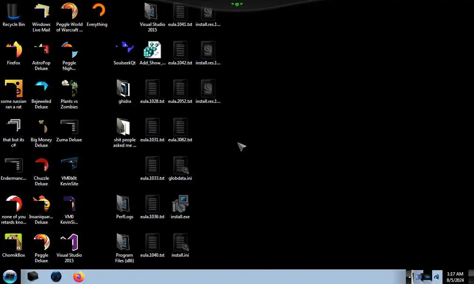474x284 pixels.
Task: Select the Plants vs Zombies icon
Action: [69, 94]
